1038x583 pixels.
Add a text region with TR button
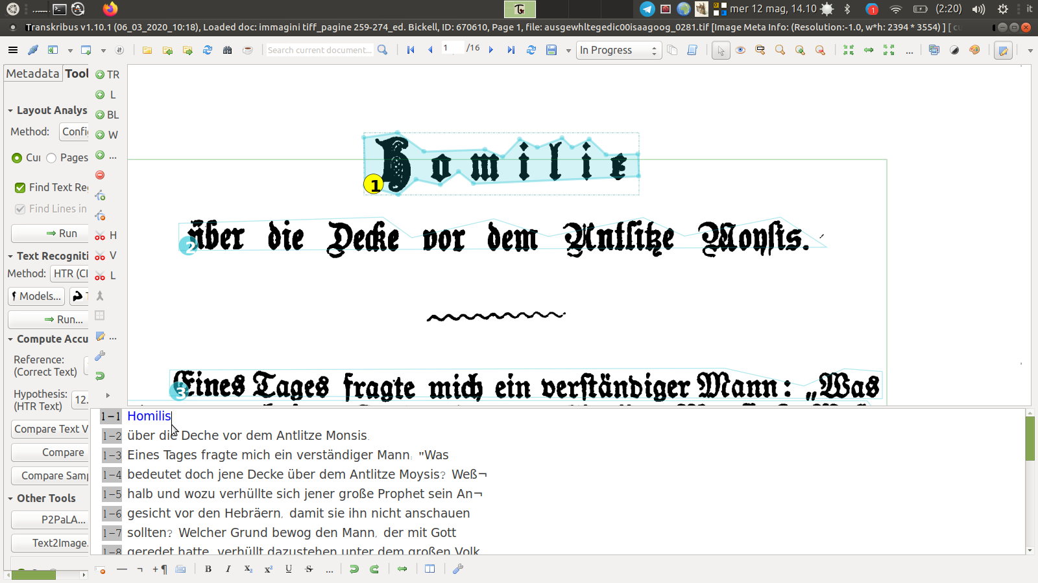click(x=107, y=74)
